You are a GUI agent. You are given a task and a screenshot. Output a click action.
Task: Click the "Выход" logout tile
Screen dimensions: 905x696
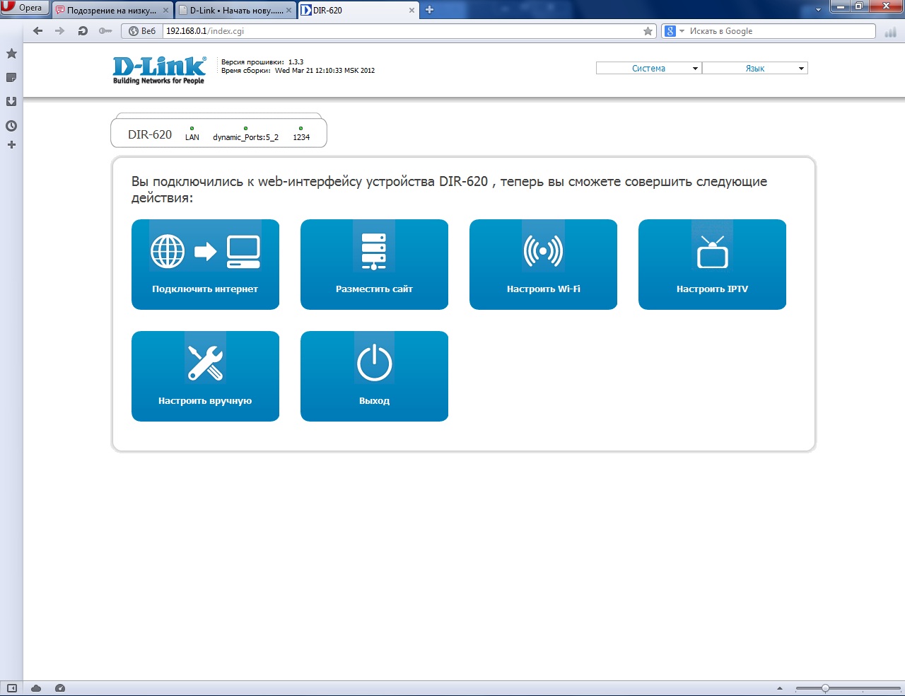[374, 376]
